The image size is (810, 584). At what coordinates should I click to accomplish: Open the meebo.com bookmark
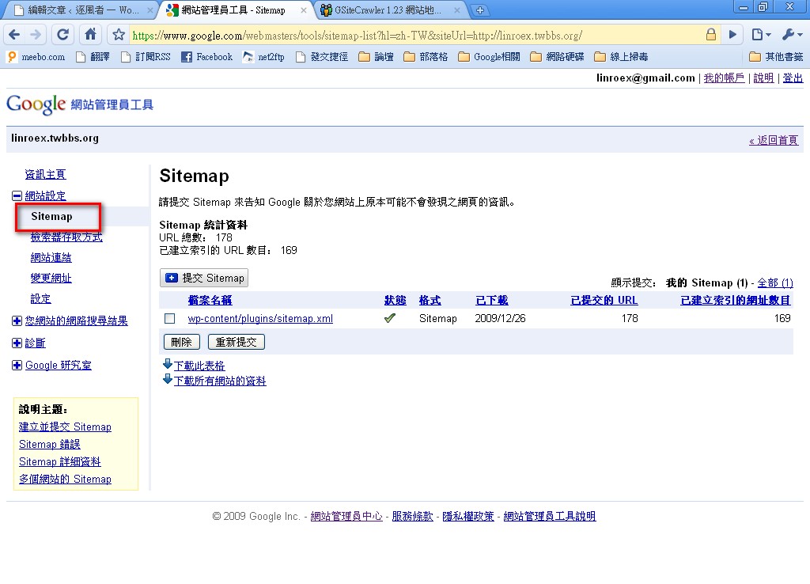click(x=36, y=57)
